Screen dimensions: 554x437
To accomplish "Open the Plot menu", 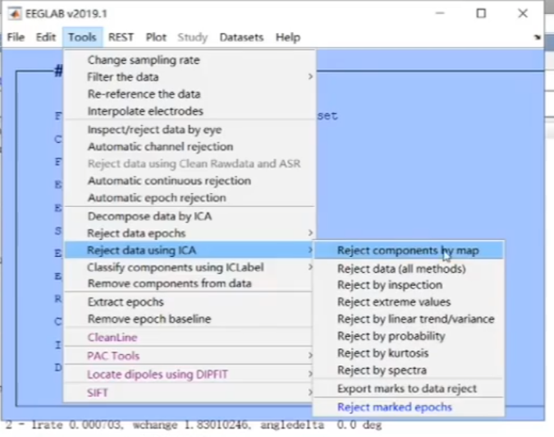I will [x=156, y=37].
